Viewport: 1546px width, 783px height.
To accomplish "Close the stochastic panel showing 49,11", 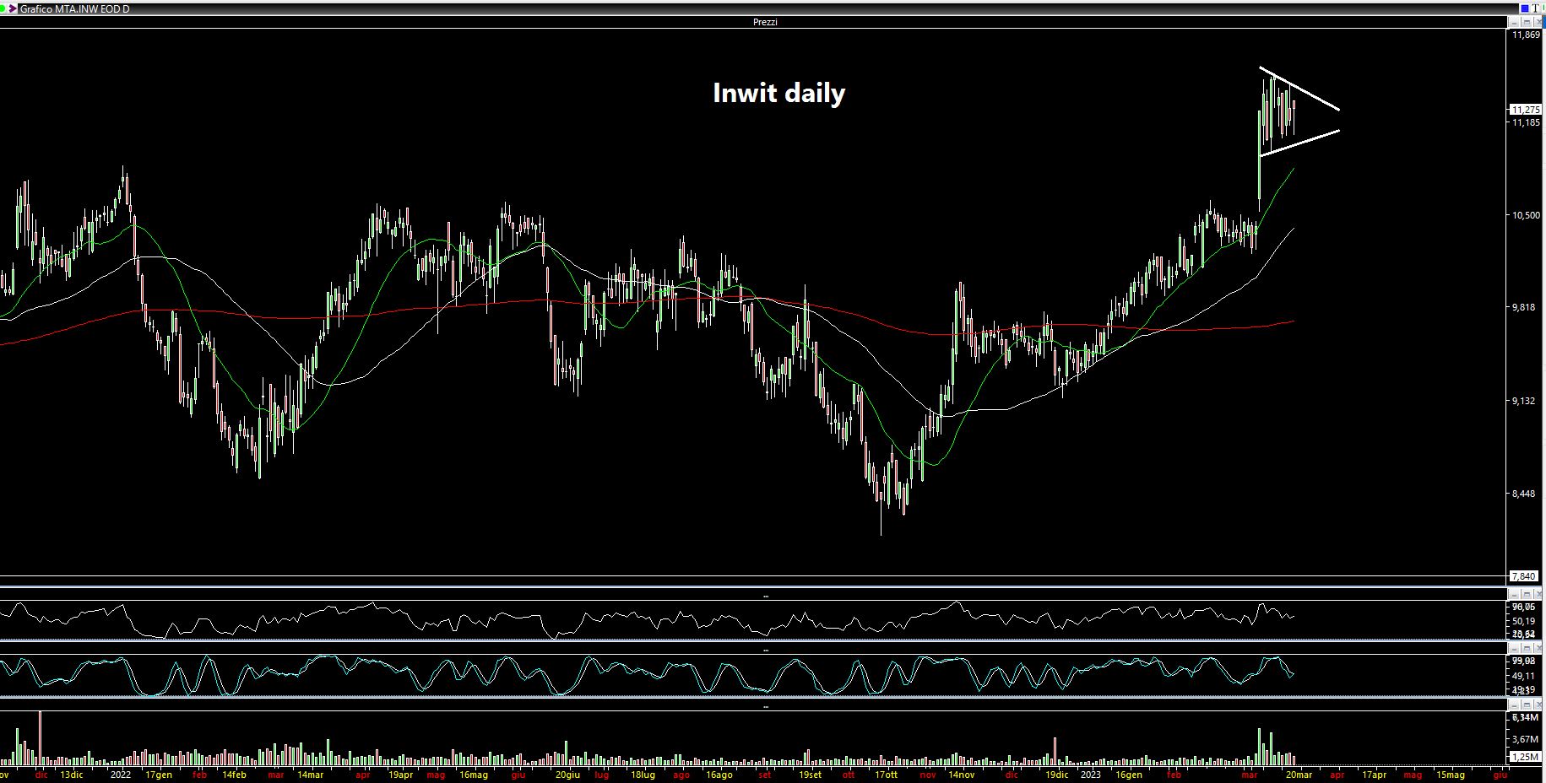I will click(x=1538, y=648).
